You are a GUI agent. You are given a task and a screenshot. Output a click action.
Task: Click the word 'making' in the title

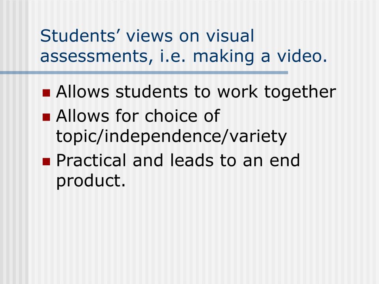224,57
